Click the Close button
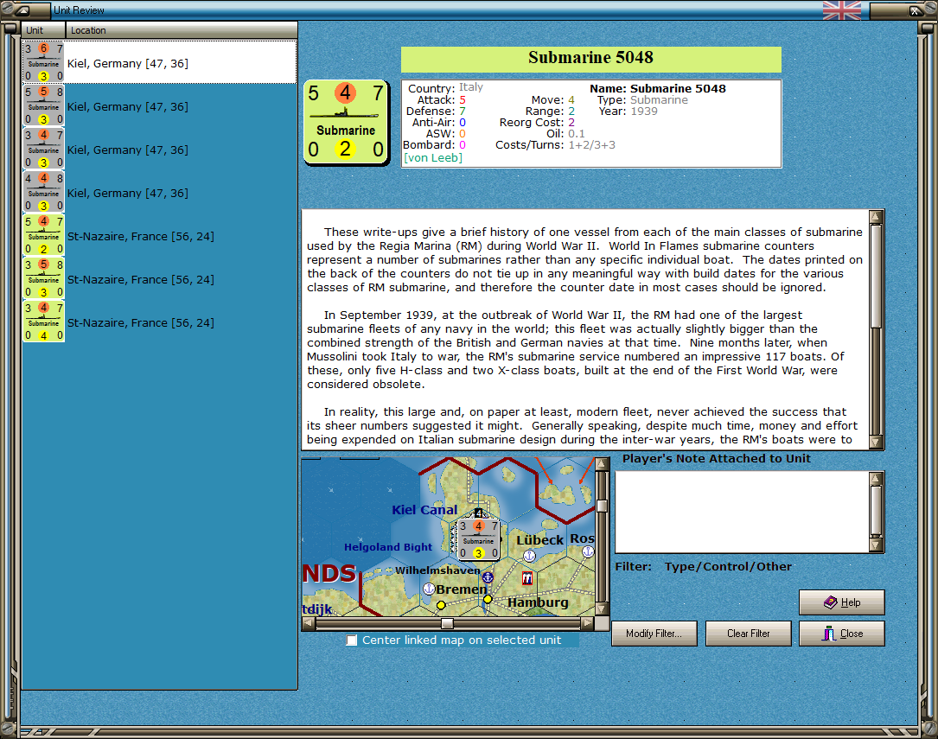 click(842, 634)
